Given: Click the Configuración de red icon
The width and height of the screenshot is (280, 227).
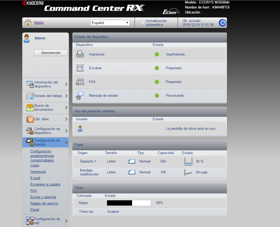Looking at the screenshot, I should [30, 221].
